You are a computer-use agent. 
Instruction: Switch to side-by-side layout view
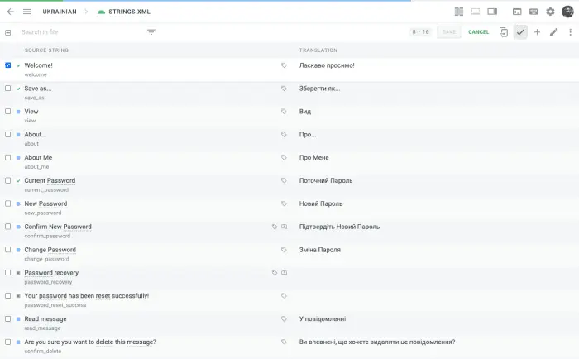coord(459,12)
